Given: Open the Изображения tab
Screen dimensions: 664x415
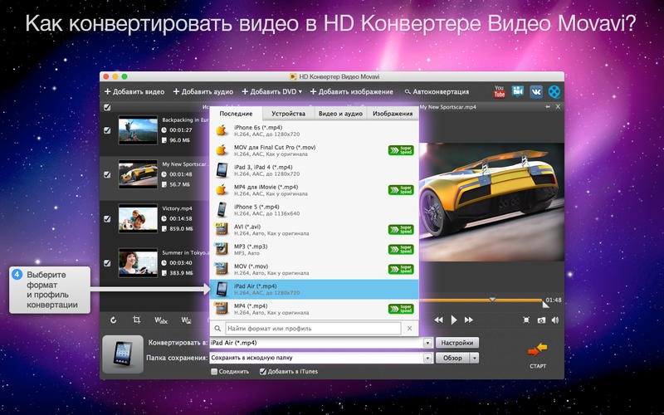Looking at the screenshot, I should 393,114.
